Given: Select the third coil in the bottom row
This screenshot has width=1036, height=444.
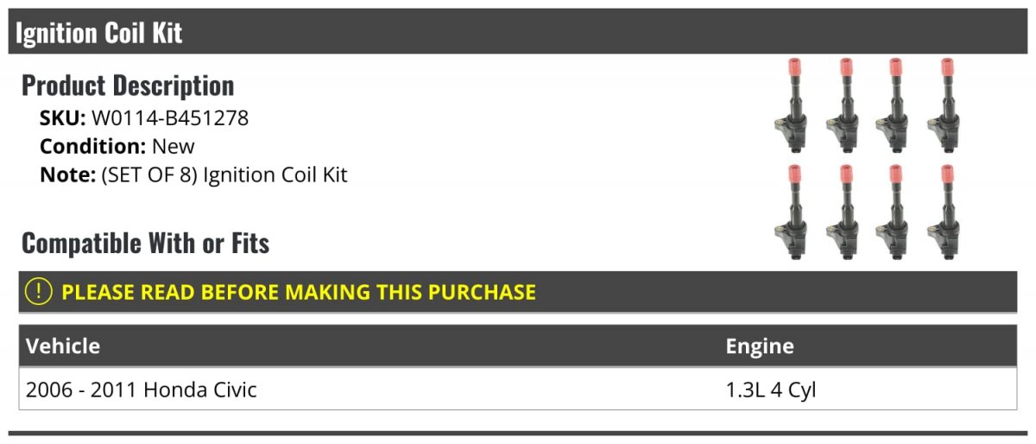Looking at the screenshot, I should click(x=894, y=211).
